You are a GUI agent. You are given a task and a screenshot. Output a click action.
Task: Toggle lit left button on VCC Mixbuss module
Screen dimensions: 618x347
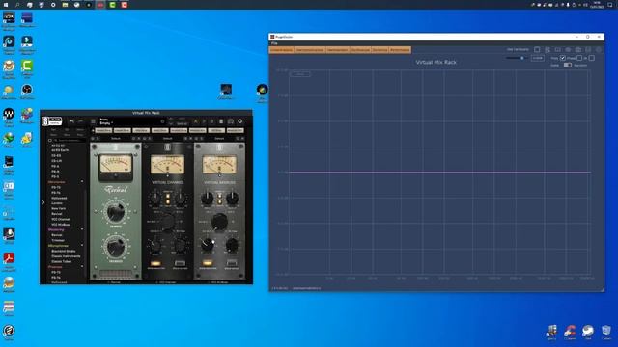pos(208,263)
